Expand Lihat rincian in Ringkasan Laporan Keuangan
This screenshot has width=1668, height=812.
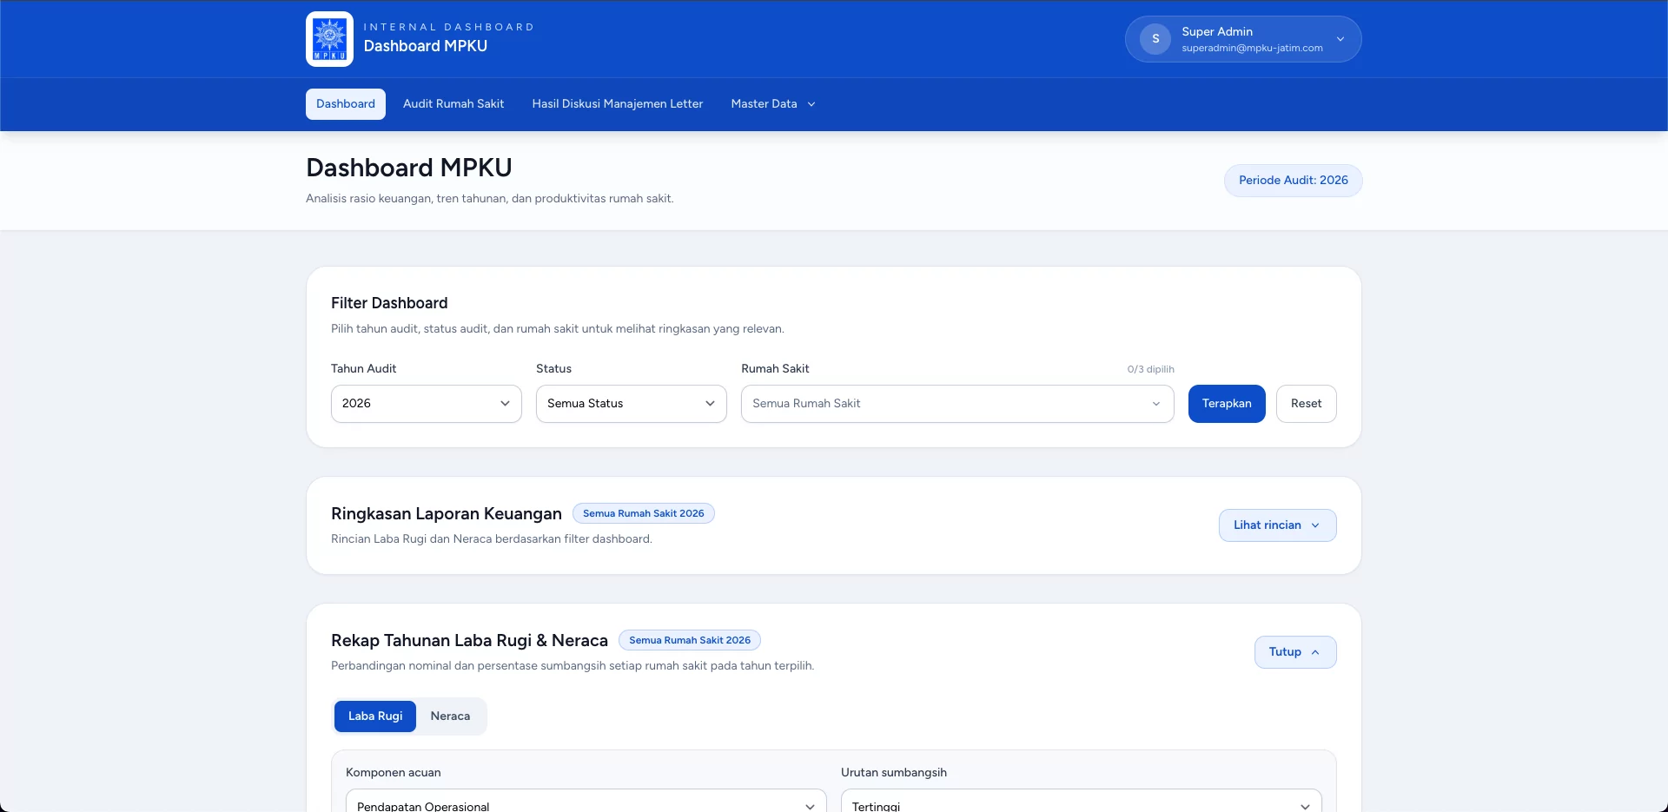tap(1278, 525)
